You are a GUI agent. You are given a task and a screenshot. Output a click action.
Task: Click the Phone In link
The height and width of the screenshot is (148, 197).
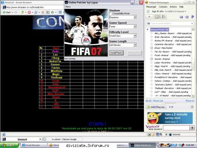click(x=190, y=101)
